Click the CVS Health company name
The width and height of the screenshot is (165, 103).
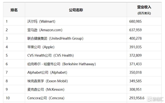(50, 55)
